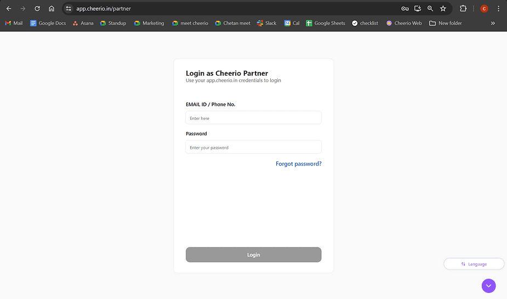Open the meet cheerio bookmark
This screenshot has width=507, height=299.
pyautogui.click(x=190, y=23)
